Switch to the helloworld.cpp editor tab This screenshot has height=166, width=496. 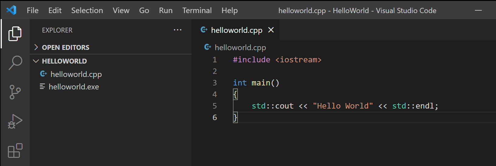click(236, 30)
